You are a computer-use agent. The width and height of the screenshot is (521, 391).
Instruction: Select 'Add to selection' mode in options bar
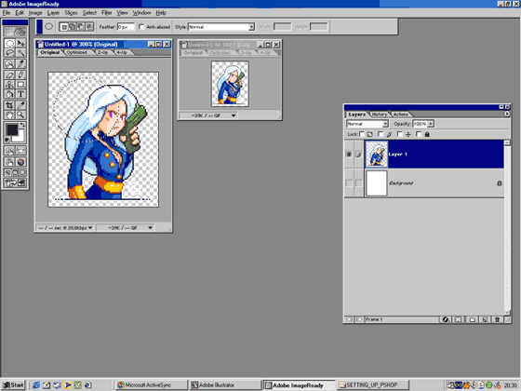tap(73, 27)
